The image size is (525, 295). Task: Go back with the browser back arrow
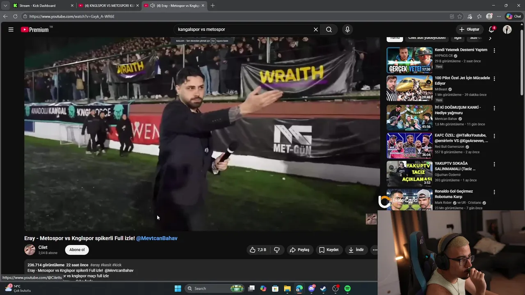point(5,16)
